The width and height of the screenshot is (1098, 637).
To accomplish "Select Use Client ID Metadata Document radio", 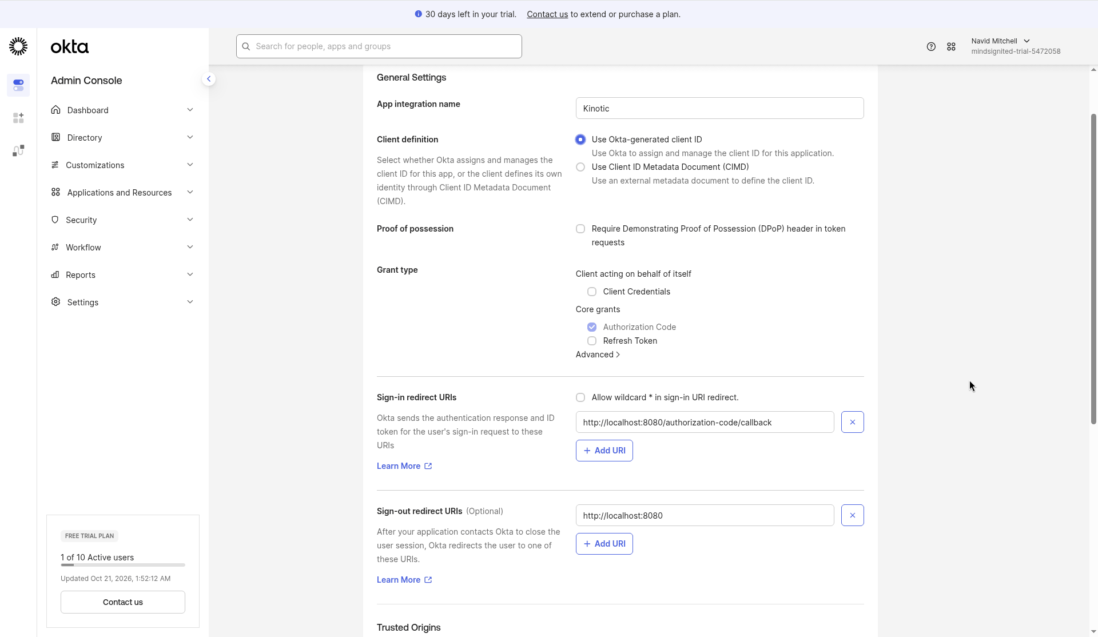I will (x=580, y=167).
